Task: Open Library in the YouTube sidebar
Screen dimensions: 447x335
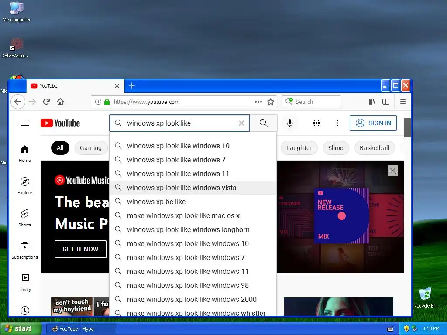Action: (25, 282)
